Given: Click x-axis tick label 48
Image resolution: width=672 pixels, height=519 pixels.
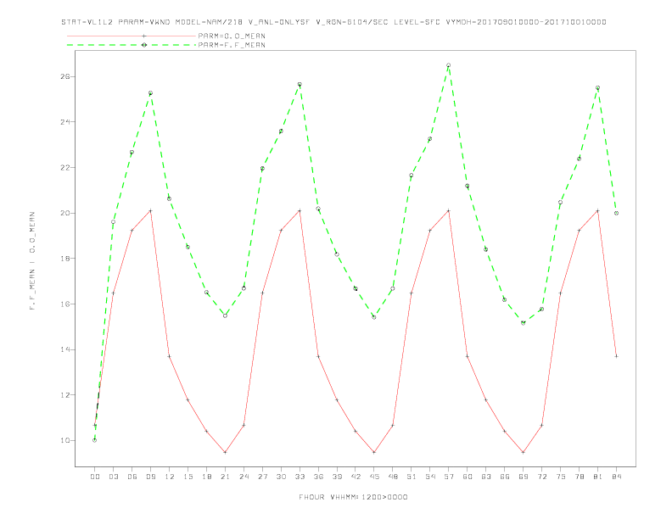Looking at the screenshot, I should tap(393, 477).
